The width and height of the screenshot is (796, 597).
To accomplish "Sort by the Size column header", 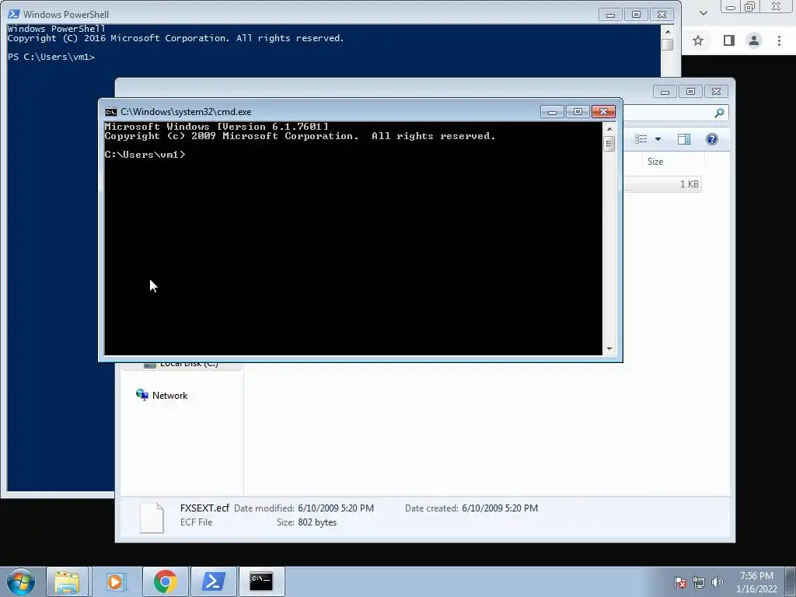I will 655,162.
